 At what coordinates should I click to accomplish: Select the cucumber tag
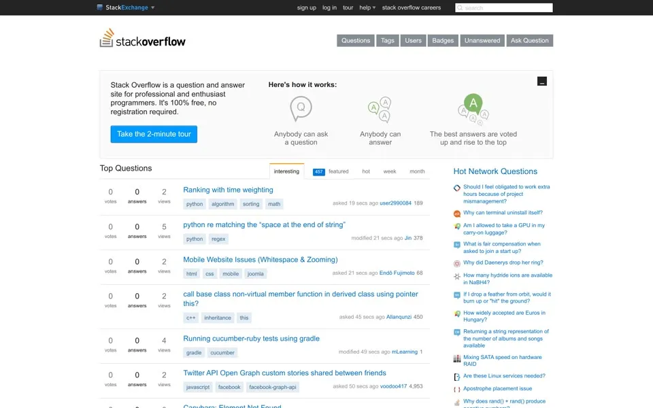(222, 353)
